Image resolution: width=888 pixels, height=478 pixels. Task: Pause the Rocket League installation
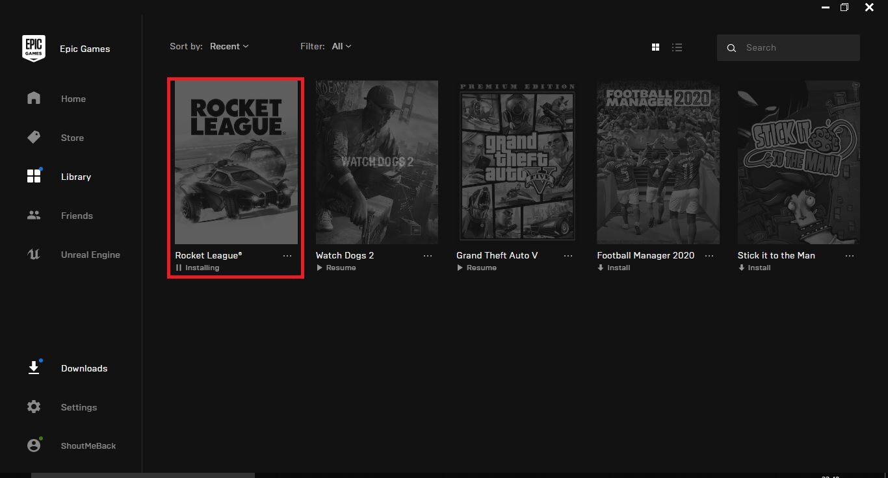(x=198, y=268)
